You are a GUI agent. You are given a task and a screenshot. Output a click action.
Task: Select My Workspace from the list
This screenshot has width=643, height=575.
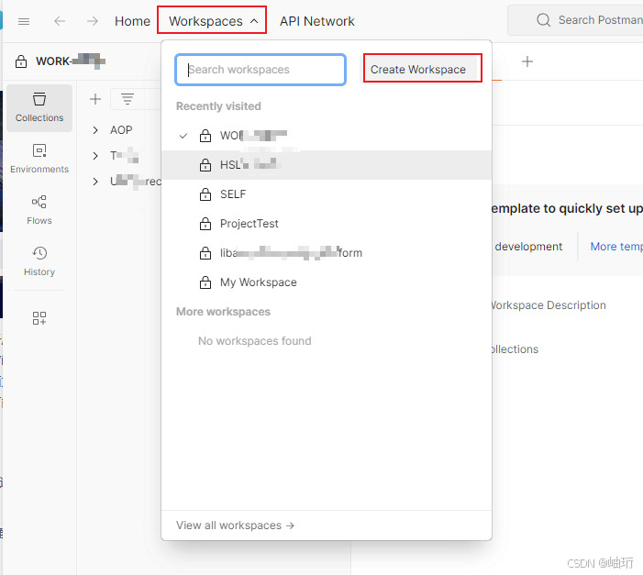click(x=327, y=282)
